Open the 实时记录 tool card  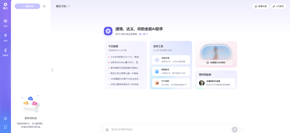171,60
